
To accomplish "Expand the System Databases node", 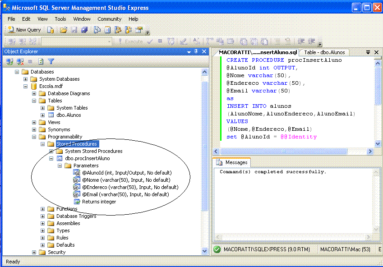I will [x=25, y=79].
